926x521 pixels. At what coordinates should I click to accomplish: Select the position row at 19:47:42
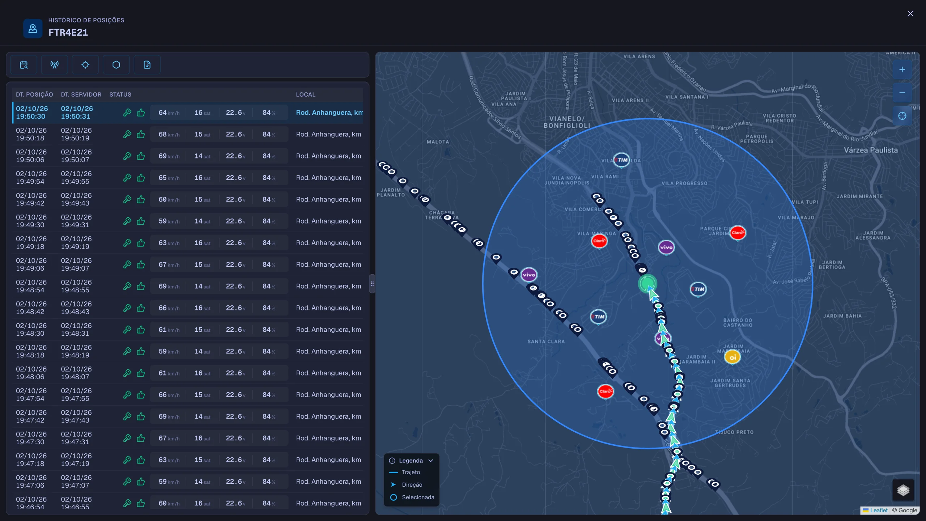pos(188,416)
